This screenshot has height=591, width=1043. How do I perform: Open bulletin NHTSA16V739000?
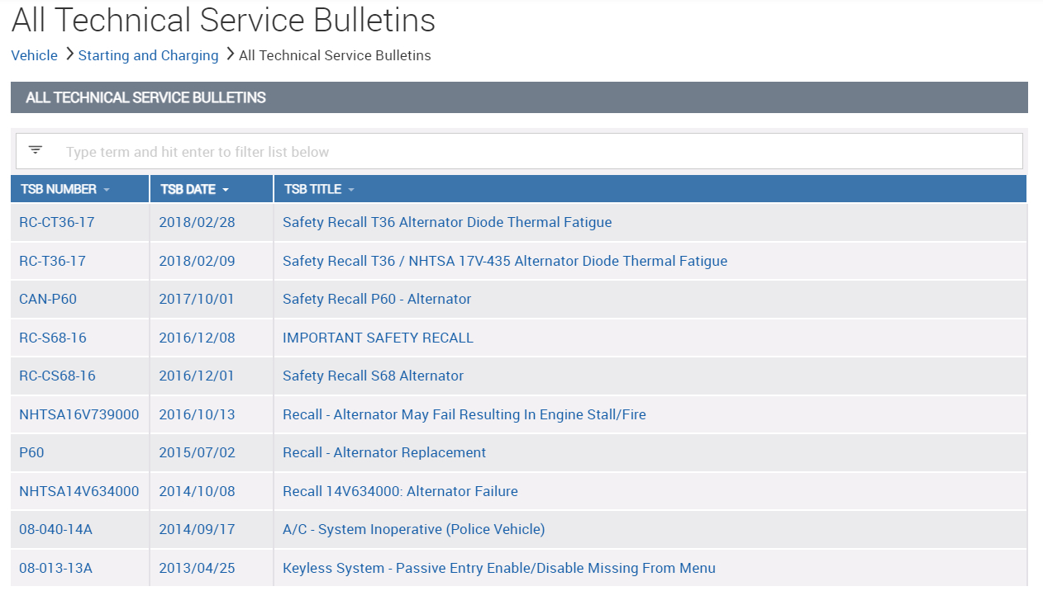79,414
